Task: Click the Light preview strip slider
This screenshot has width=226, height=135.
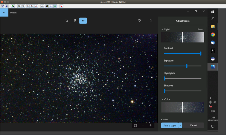Action: coord(182,37)
